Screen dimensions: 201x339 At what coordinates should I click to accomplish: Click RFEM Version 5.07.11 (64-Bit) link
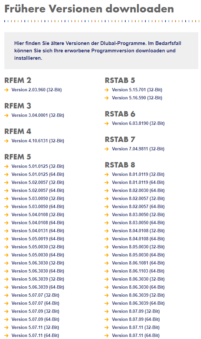[35, 336]
